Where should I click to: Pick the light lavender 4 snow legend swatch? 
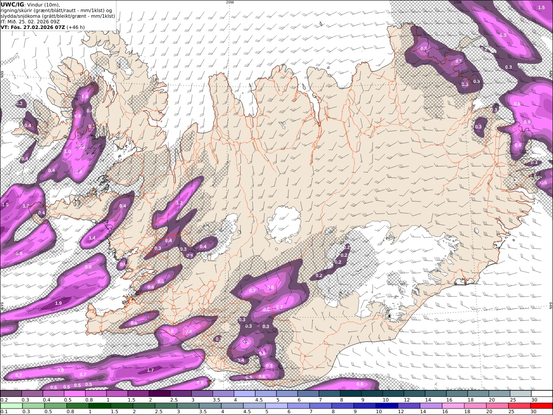244,394
